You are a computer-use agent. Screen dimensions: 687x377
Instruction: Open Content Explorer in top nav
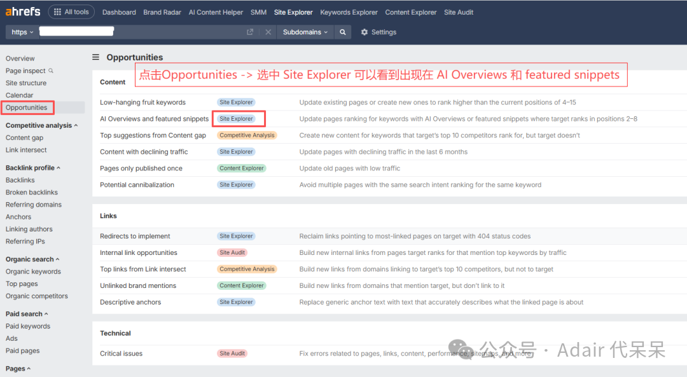(x=411, y=12)
